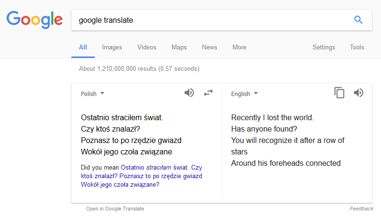The image size is (381, 219).
Task: Copy the English translation
Action: point(339,93)
